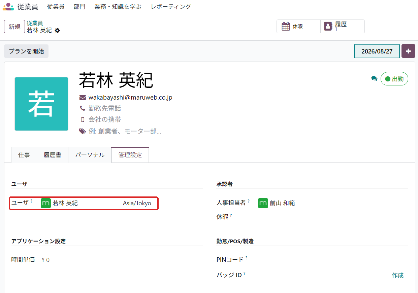Select the 管理設定 tab
Viewport: 418px width, 293px height.
tap(130, 155)
